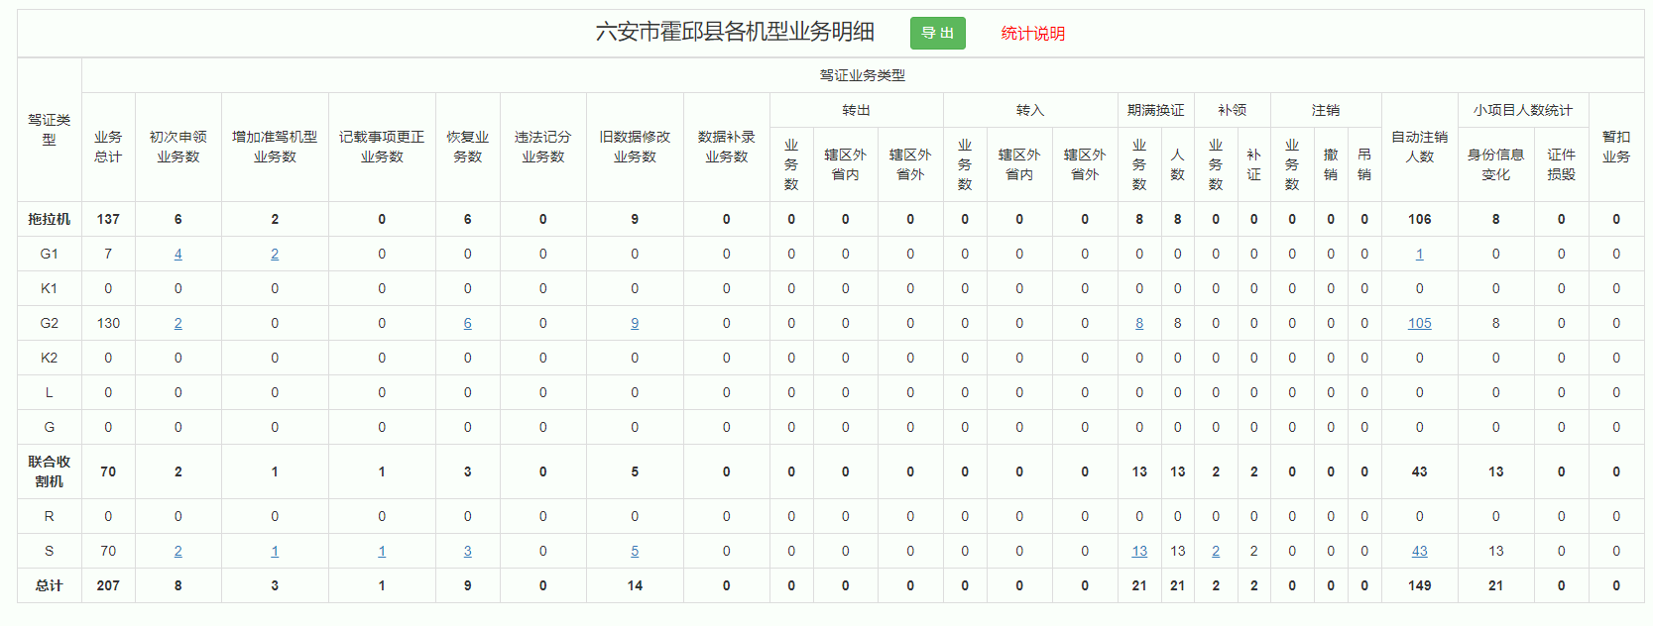The width and height of the screenshot is (1653, 626).
Task: Open the red 统计说明 link
Action: (1032, 34)
